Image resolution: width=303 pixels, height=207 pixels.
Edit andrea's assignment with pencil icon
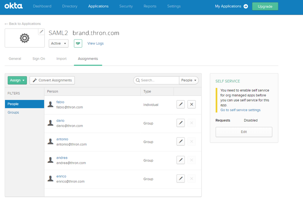[181, 160]
